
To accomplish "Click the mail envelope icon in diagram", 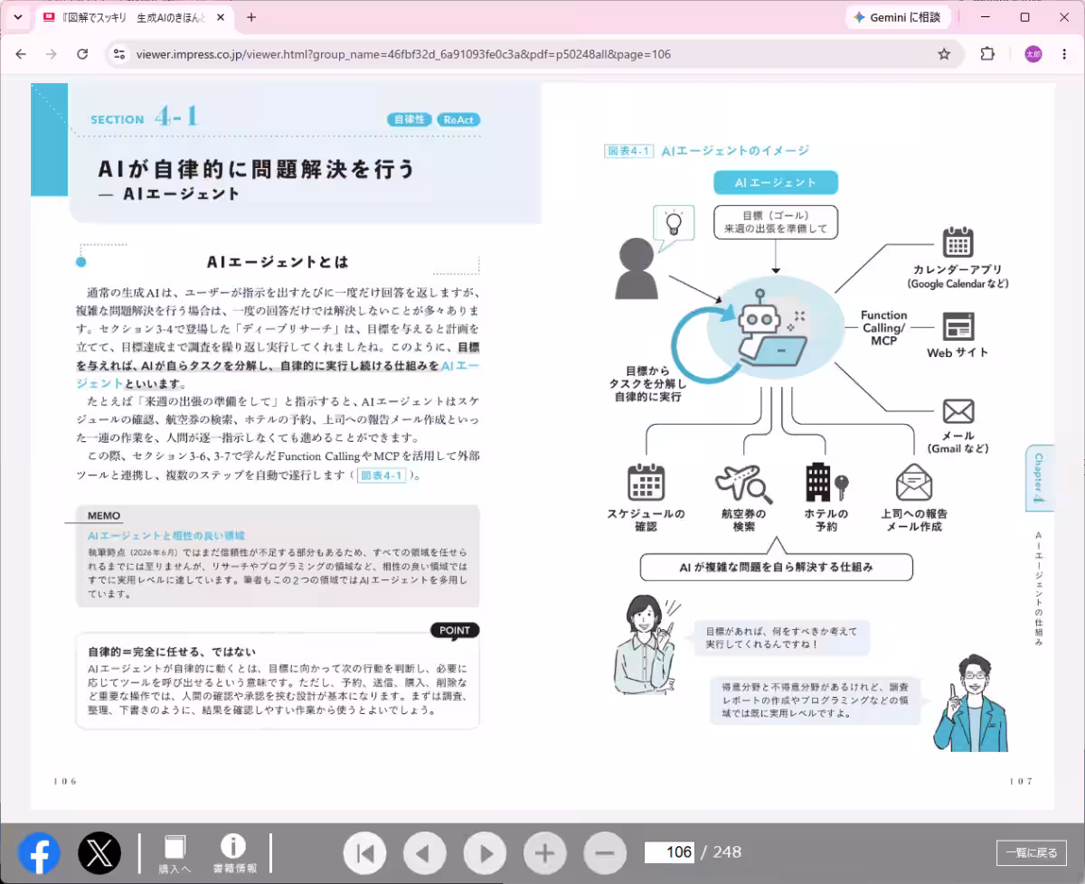I will pos(958,412).
